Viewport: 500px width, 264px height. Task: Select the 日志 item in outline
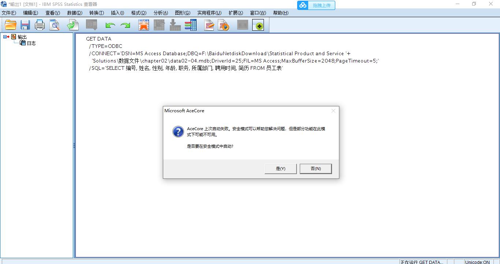(31, 43)
